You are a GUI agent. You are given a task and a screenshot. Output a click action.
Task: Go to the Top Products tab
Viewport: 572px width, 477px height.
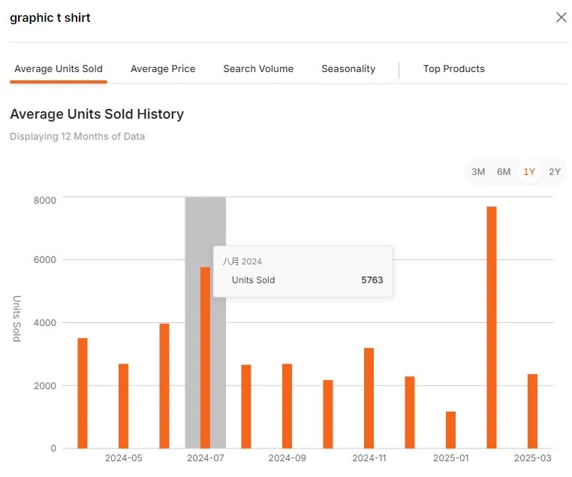click(x=453, y=68)
